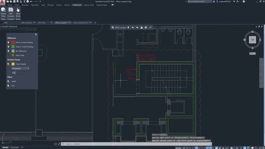Click Open in quick access toolbar
This screenshot has height=149, width=265.
click(x=11, y=2)
